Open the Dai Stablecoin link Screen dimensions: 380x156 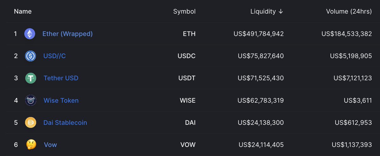65,123
